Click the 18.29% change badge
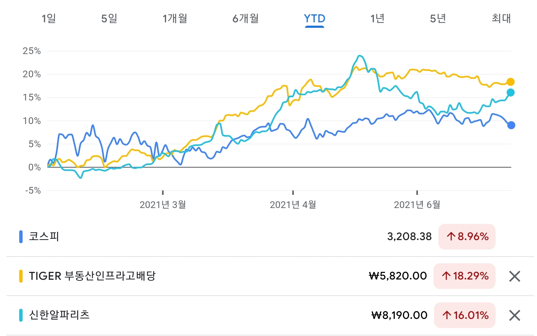Image resolution: width=537 pixels, height=336 pixels. pos(464,276)
